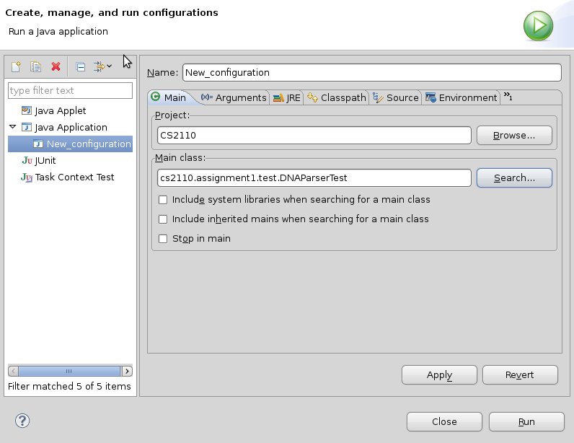Click the Name text field
Screen dimensions: 574x443
[x=371, y=73]
